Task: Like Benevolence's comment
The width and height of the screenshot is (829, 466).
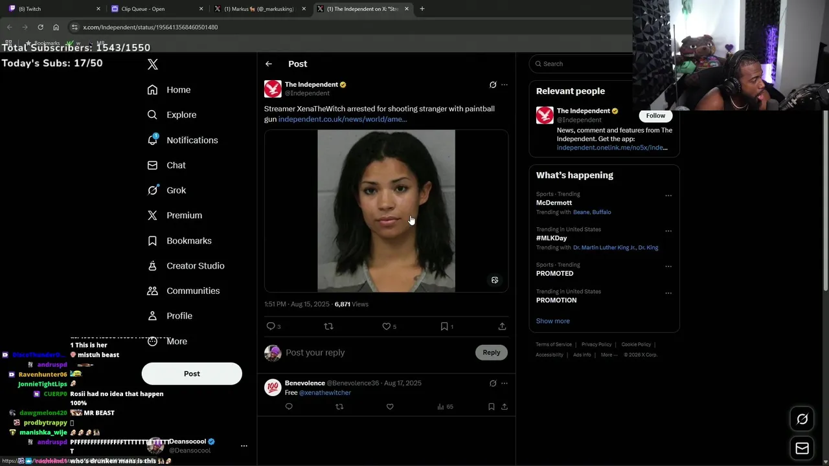Action: coord(390,406)
